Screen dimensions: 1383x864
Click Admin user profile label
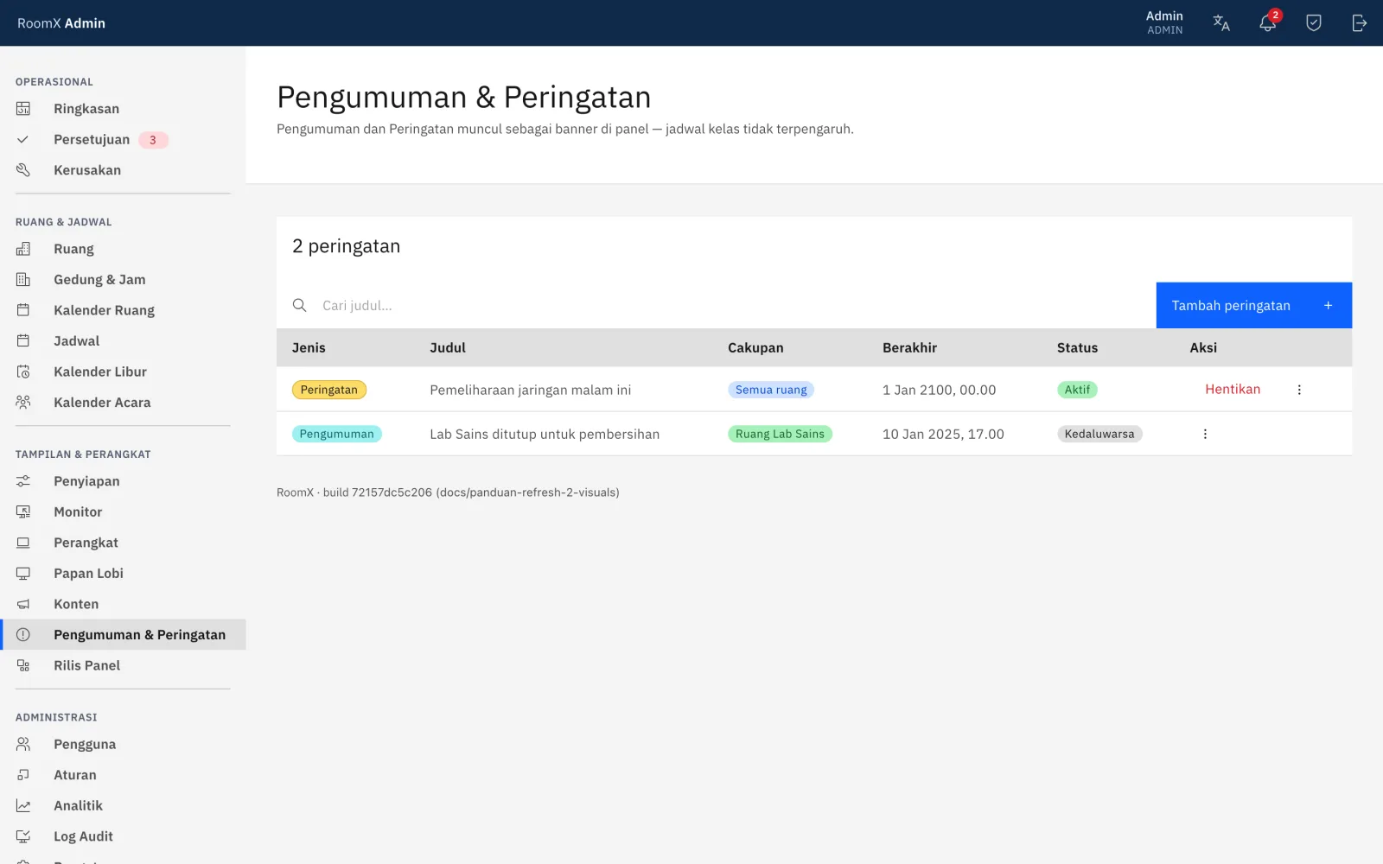tap(1164, 23)
